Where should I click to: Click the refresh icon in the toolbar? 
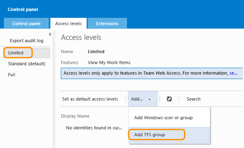pyautogui.click(x=169, y=99)
